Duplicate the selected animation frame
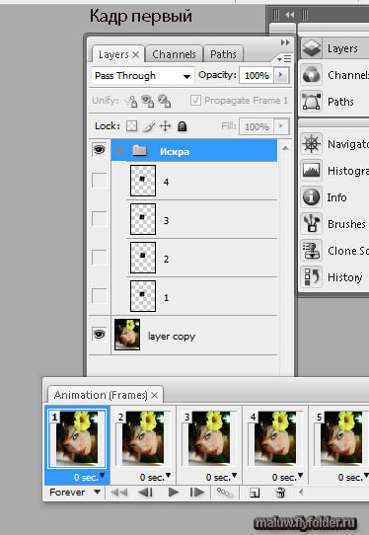Viewport: 369px width, 535px height. (x=255, y=493)
